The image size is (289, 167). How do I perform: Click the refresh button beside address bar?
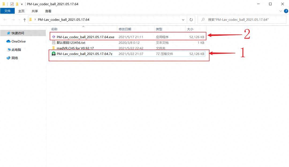(x=191, y=20)
